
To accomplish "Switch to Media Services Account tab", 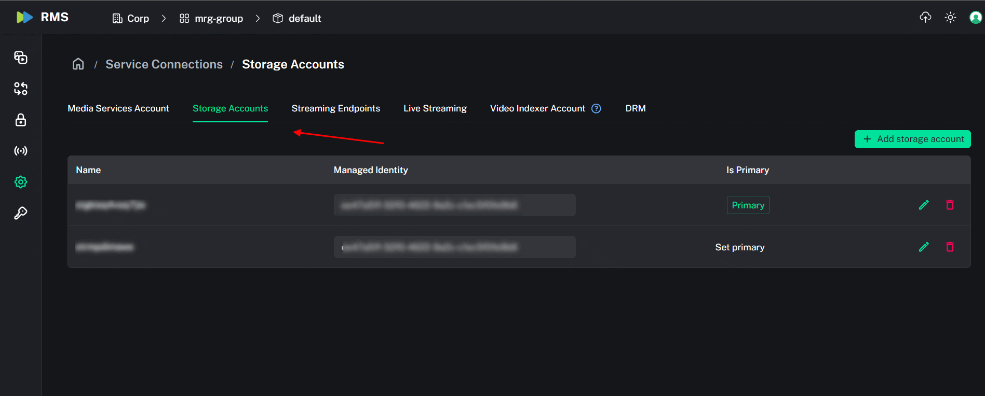I will click(118, 108).
